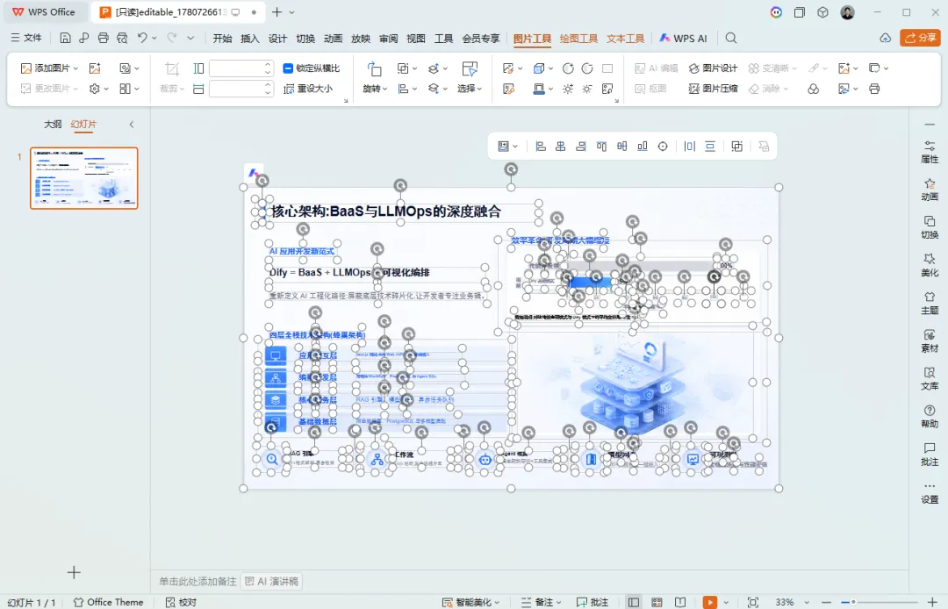The height and width of the screenshot is (609, 948).
Task: Click the AI Speaker Notes (AI 演讲稿) button
Action: [271, 581]
